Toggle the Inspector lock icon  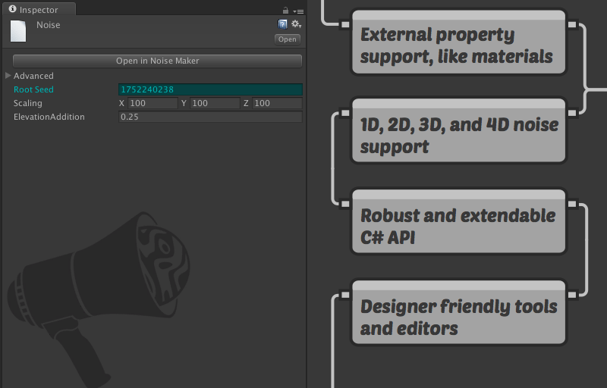[285, 11]
